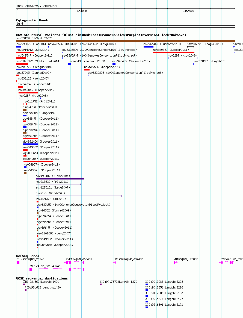Click the nsv511752 (Arlt2011) label
The width and height of the screenshot is (243, 318).
[x=39, y=101]
